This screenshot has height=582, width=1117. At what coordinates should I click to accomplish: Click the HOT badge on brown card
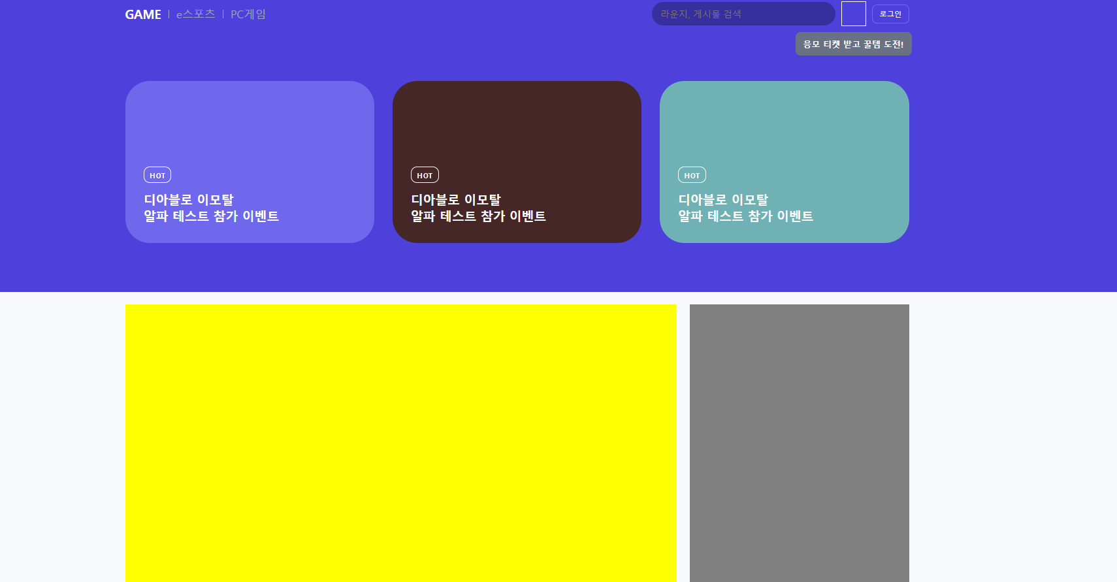coord(425,175)
